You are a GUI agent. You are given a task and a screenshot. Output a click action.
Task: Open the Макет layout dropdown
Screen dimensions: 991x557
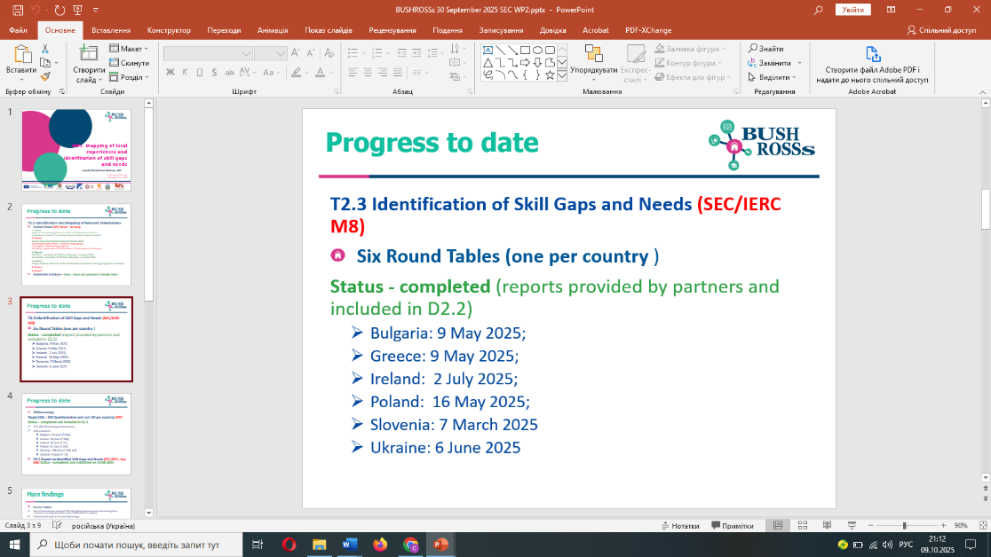(131, 49)
